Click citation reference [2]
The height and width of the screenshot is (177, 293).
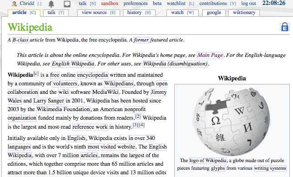pos(138,116)
